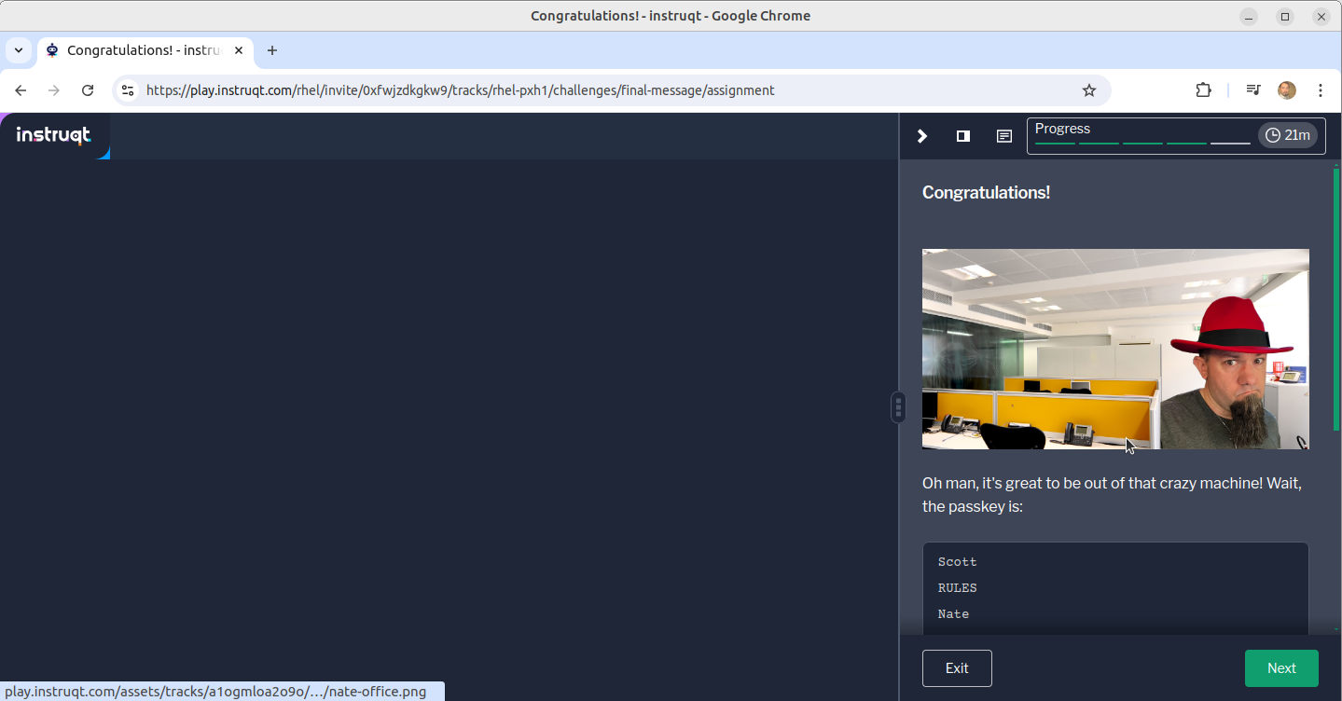The image size is (1342, 701).
Task: Click the instruqt logo in the top bar
Action: (54, 135)
